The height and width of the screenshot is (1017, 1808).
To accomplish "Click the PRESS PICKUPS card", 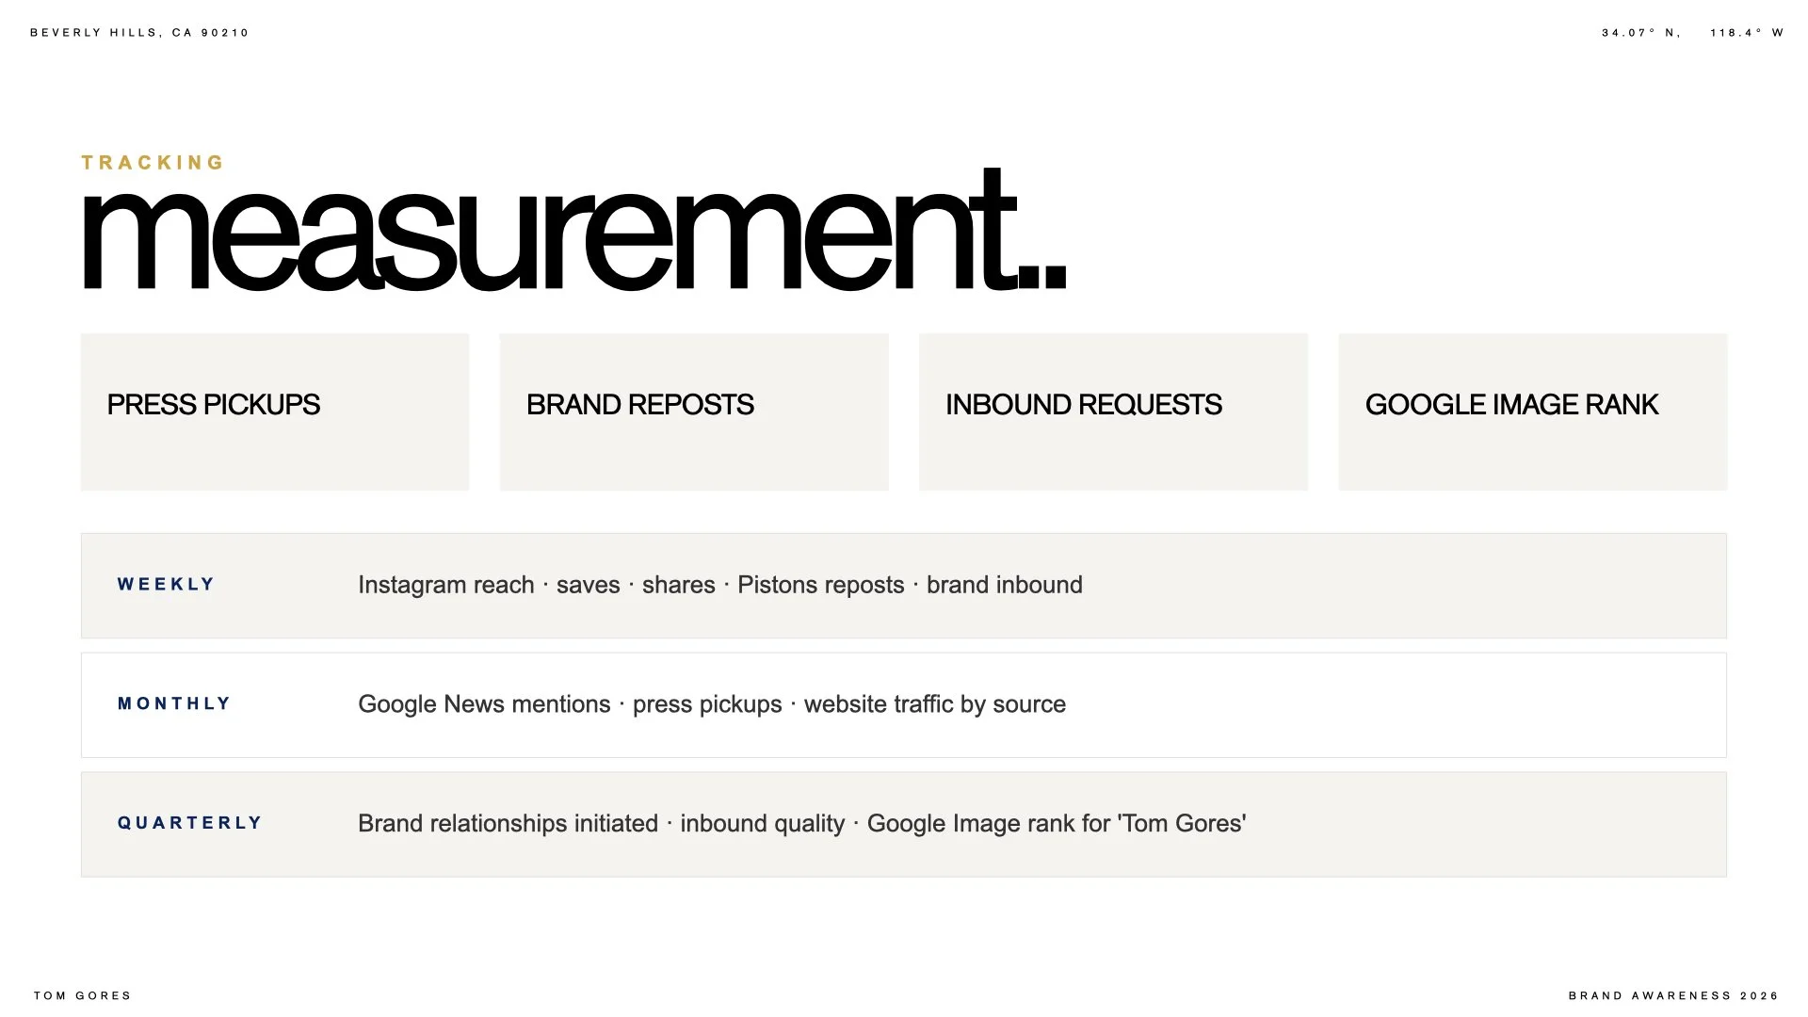I will pos(275,412).
